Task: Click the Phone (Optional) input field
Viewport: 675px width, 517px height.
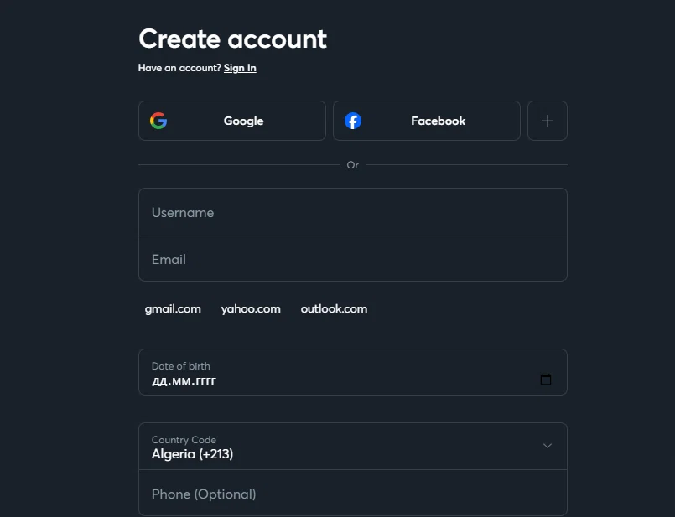Action: coord(352,493)
